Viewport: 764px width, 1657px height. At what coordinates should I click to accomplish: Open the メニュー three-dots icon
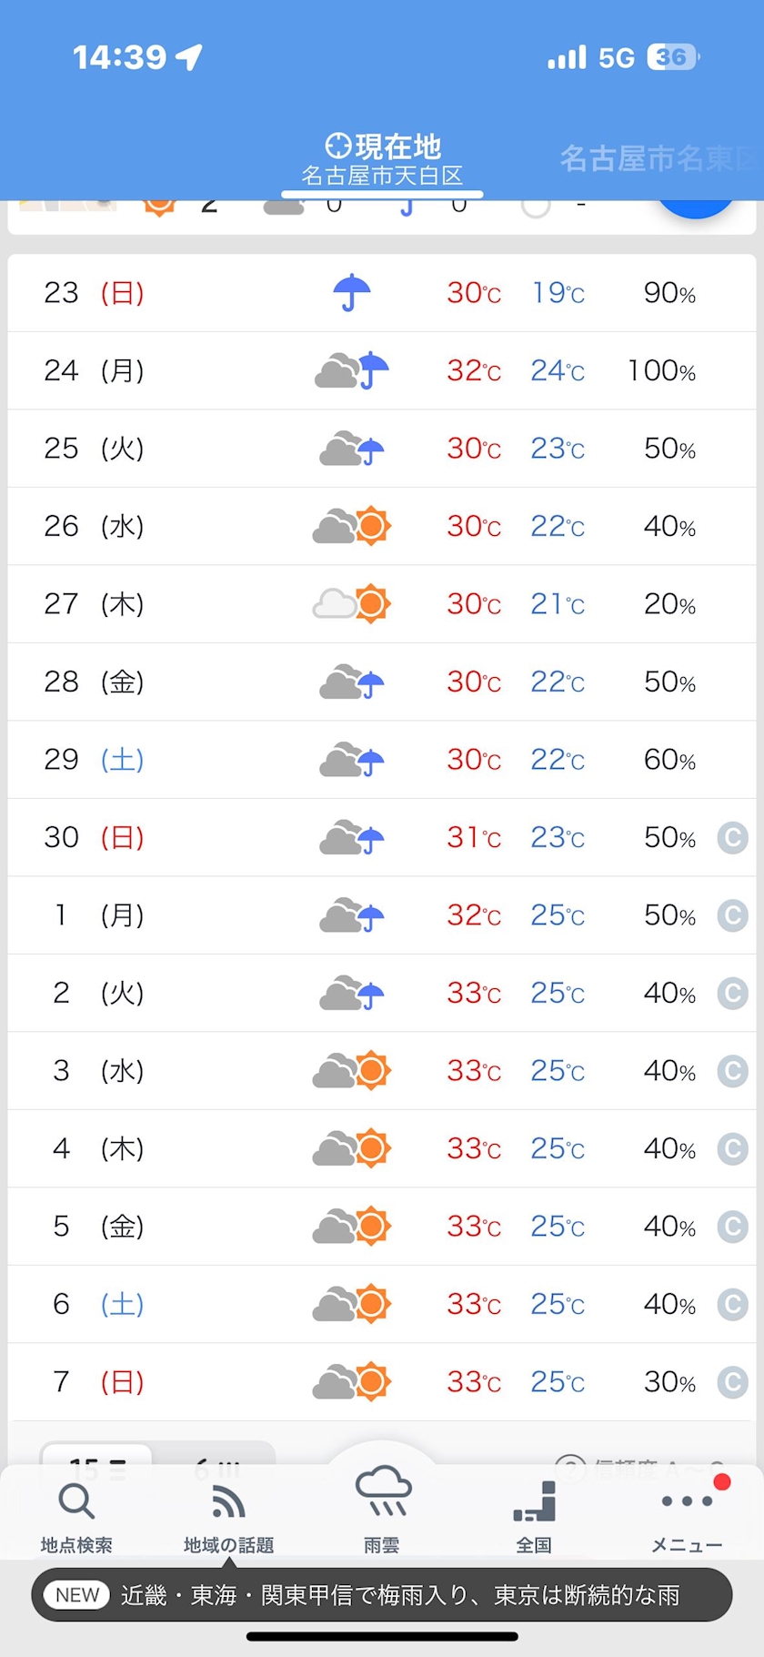point(688,1501)
